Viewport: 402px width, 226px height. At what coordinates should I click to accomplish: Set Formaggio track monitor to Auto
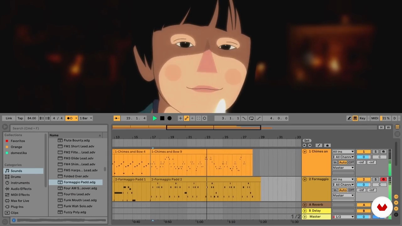click(343, 190)
